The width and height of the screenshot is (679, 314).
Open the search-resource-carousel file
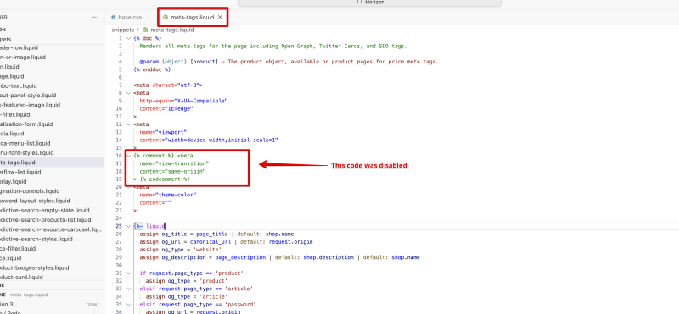52,229
